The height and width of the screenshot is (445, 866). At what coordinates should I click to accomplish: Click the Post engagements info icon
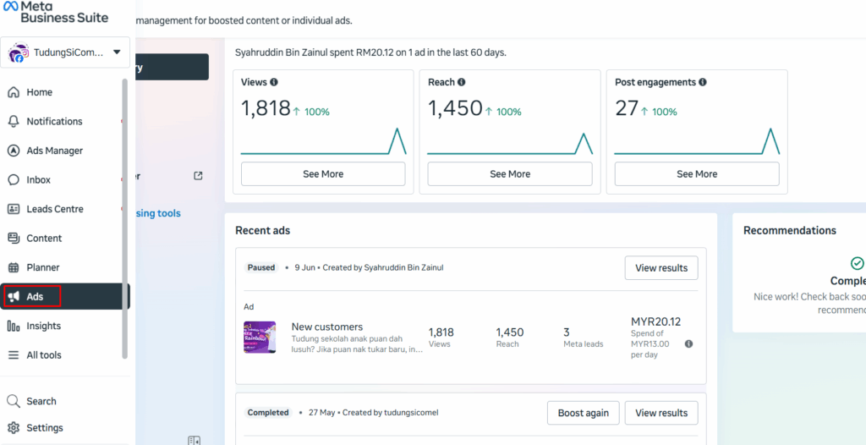coord(703,82)
